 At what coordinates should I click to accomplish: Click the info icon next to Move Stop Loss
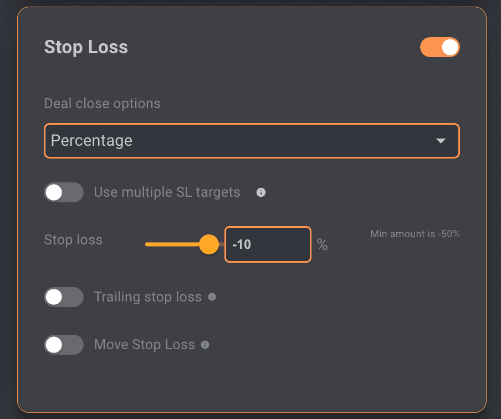(205, 345)
